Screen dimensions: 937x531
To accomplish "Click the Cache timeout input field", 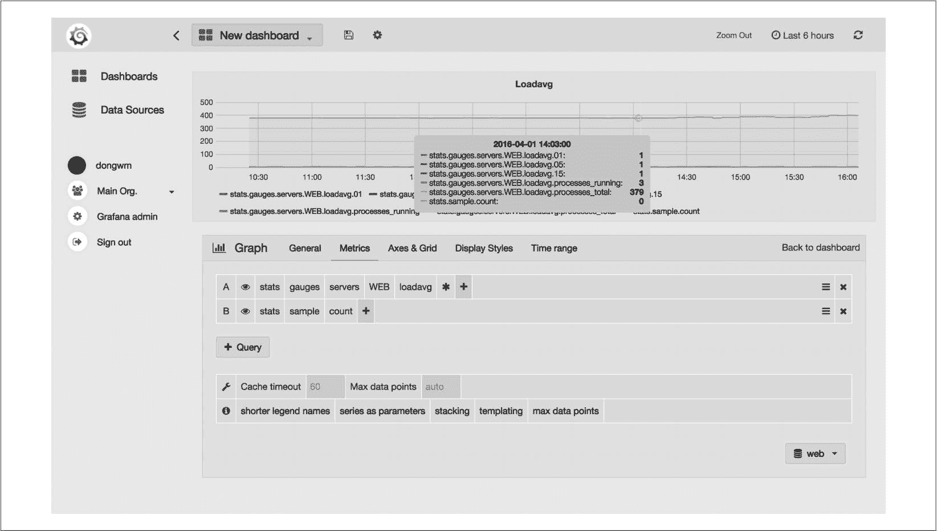I will [x=325, y=387].
